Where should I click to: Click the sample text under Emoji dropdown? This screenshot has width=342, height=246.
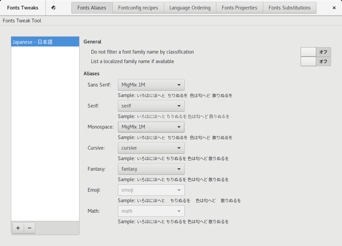pyautogui.click(x=180, y=201)
